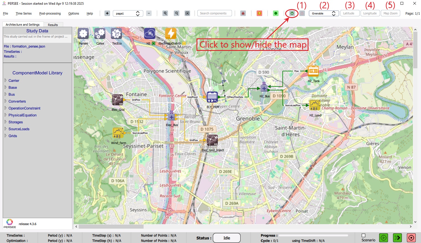The width and height of the screenshot is (421, 243).
Task: Click the scroll right arrow of map
Action: tap(411, 226)
